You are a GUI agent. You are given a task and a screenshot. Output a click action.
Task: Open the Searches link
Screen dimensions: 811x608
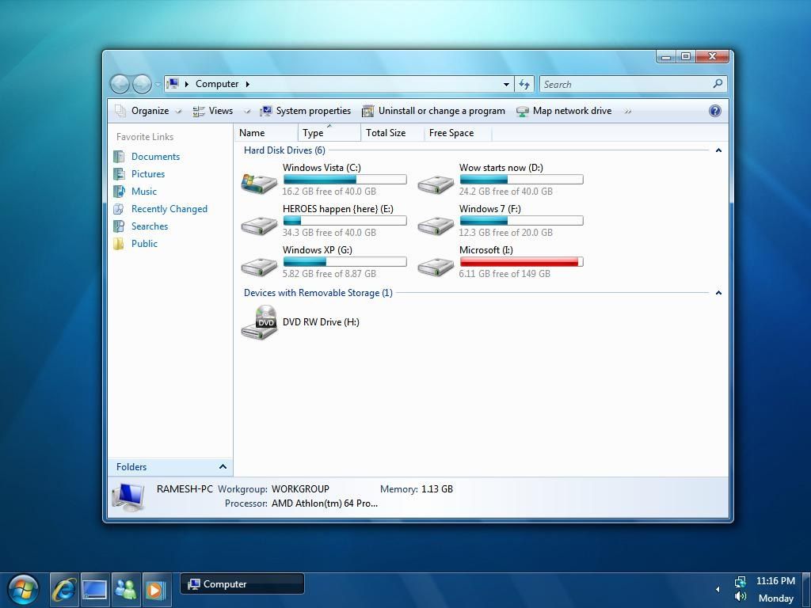pos(150,226)
